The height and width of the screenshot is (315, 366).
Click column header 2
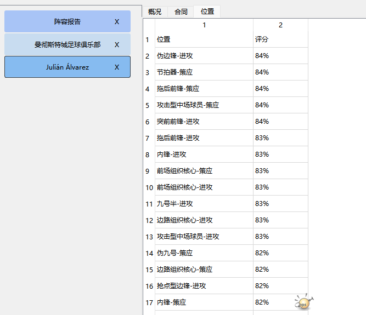280,25
